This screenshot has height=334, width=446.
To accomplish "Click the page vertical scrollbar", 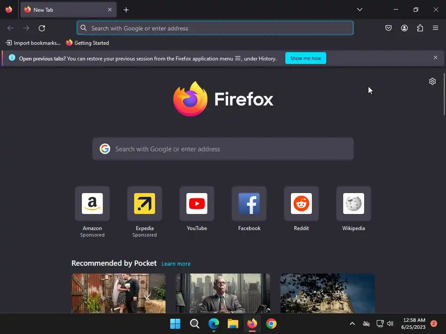I will point(444,94).
